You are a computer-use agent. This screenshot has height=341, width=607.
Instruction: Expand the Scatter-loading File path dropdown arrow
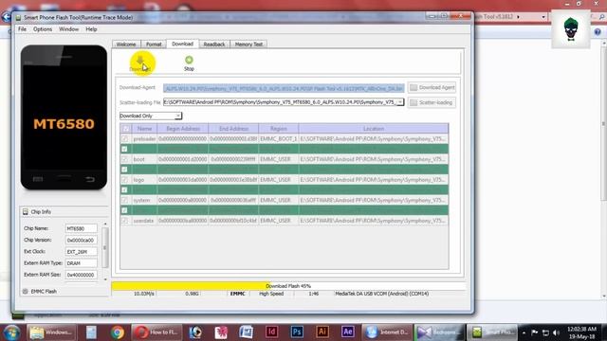[400, 102]
